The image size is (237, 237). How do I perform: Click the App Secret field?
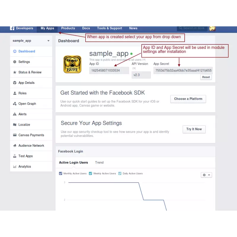[183, 71]
